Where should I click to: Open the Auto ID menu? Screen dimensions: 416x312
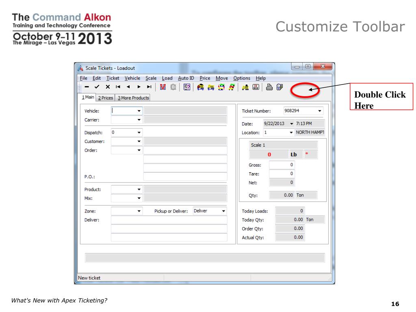[x=186, y=78]
